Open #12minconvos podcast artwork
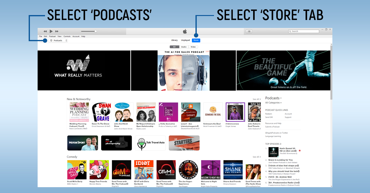Screen dimensions: 370x193 click(x=236, y=112)
